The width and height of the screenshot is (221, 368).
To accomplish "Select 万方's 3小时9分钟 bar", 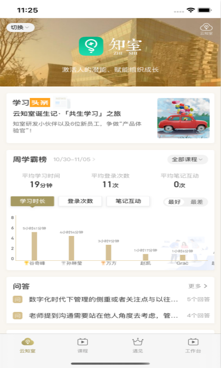I will point(109,253).
